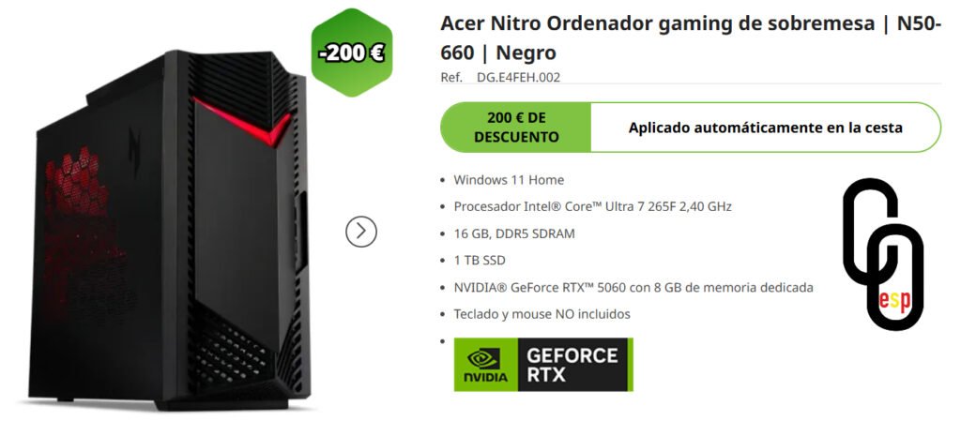Click the 16 GB, DDR5 SDRAM spec
Viewport: 961px width, 421px height.
point(514,233)
